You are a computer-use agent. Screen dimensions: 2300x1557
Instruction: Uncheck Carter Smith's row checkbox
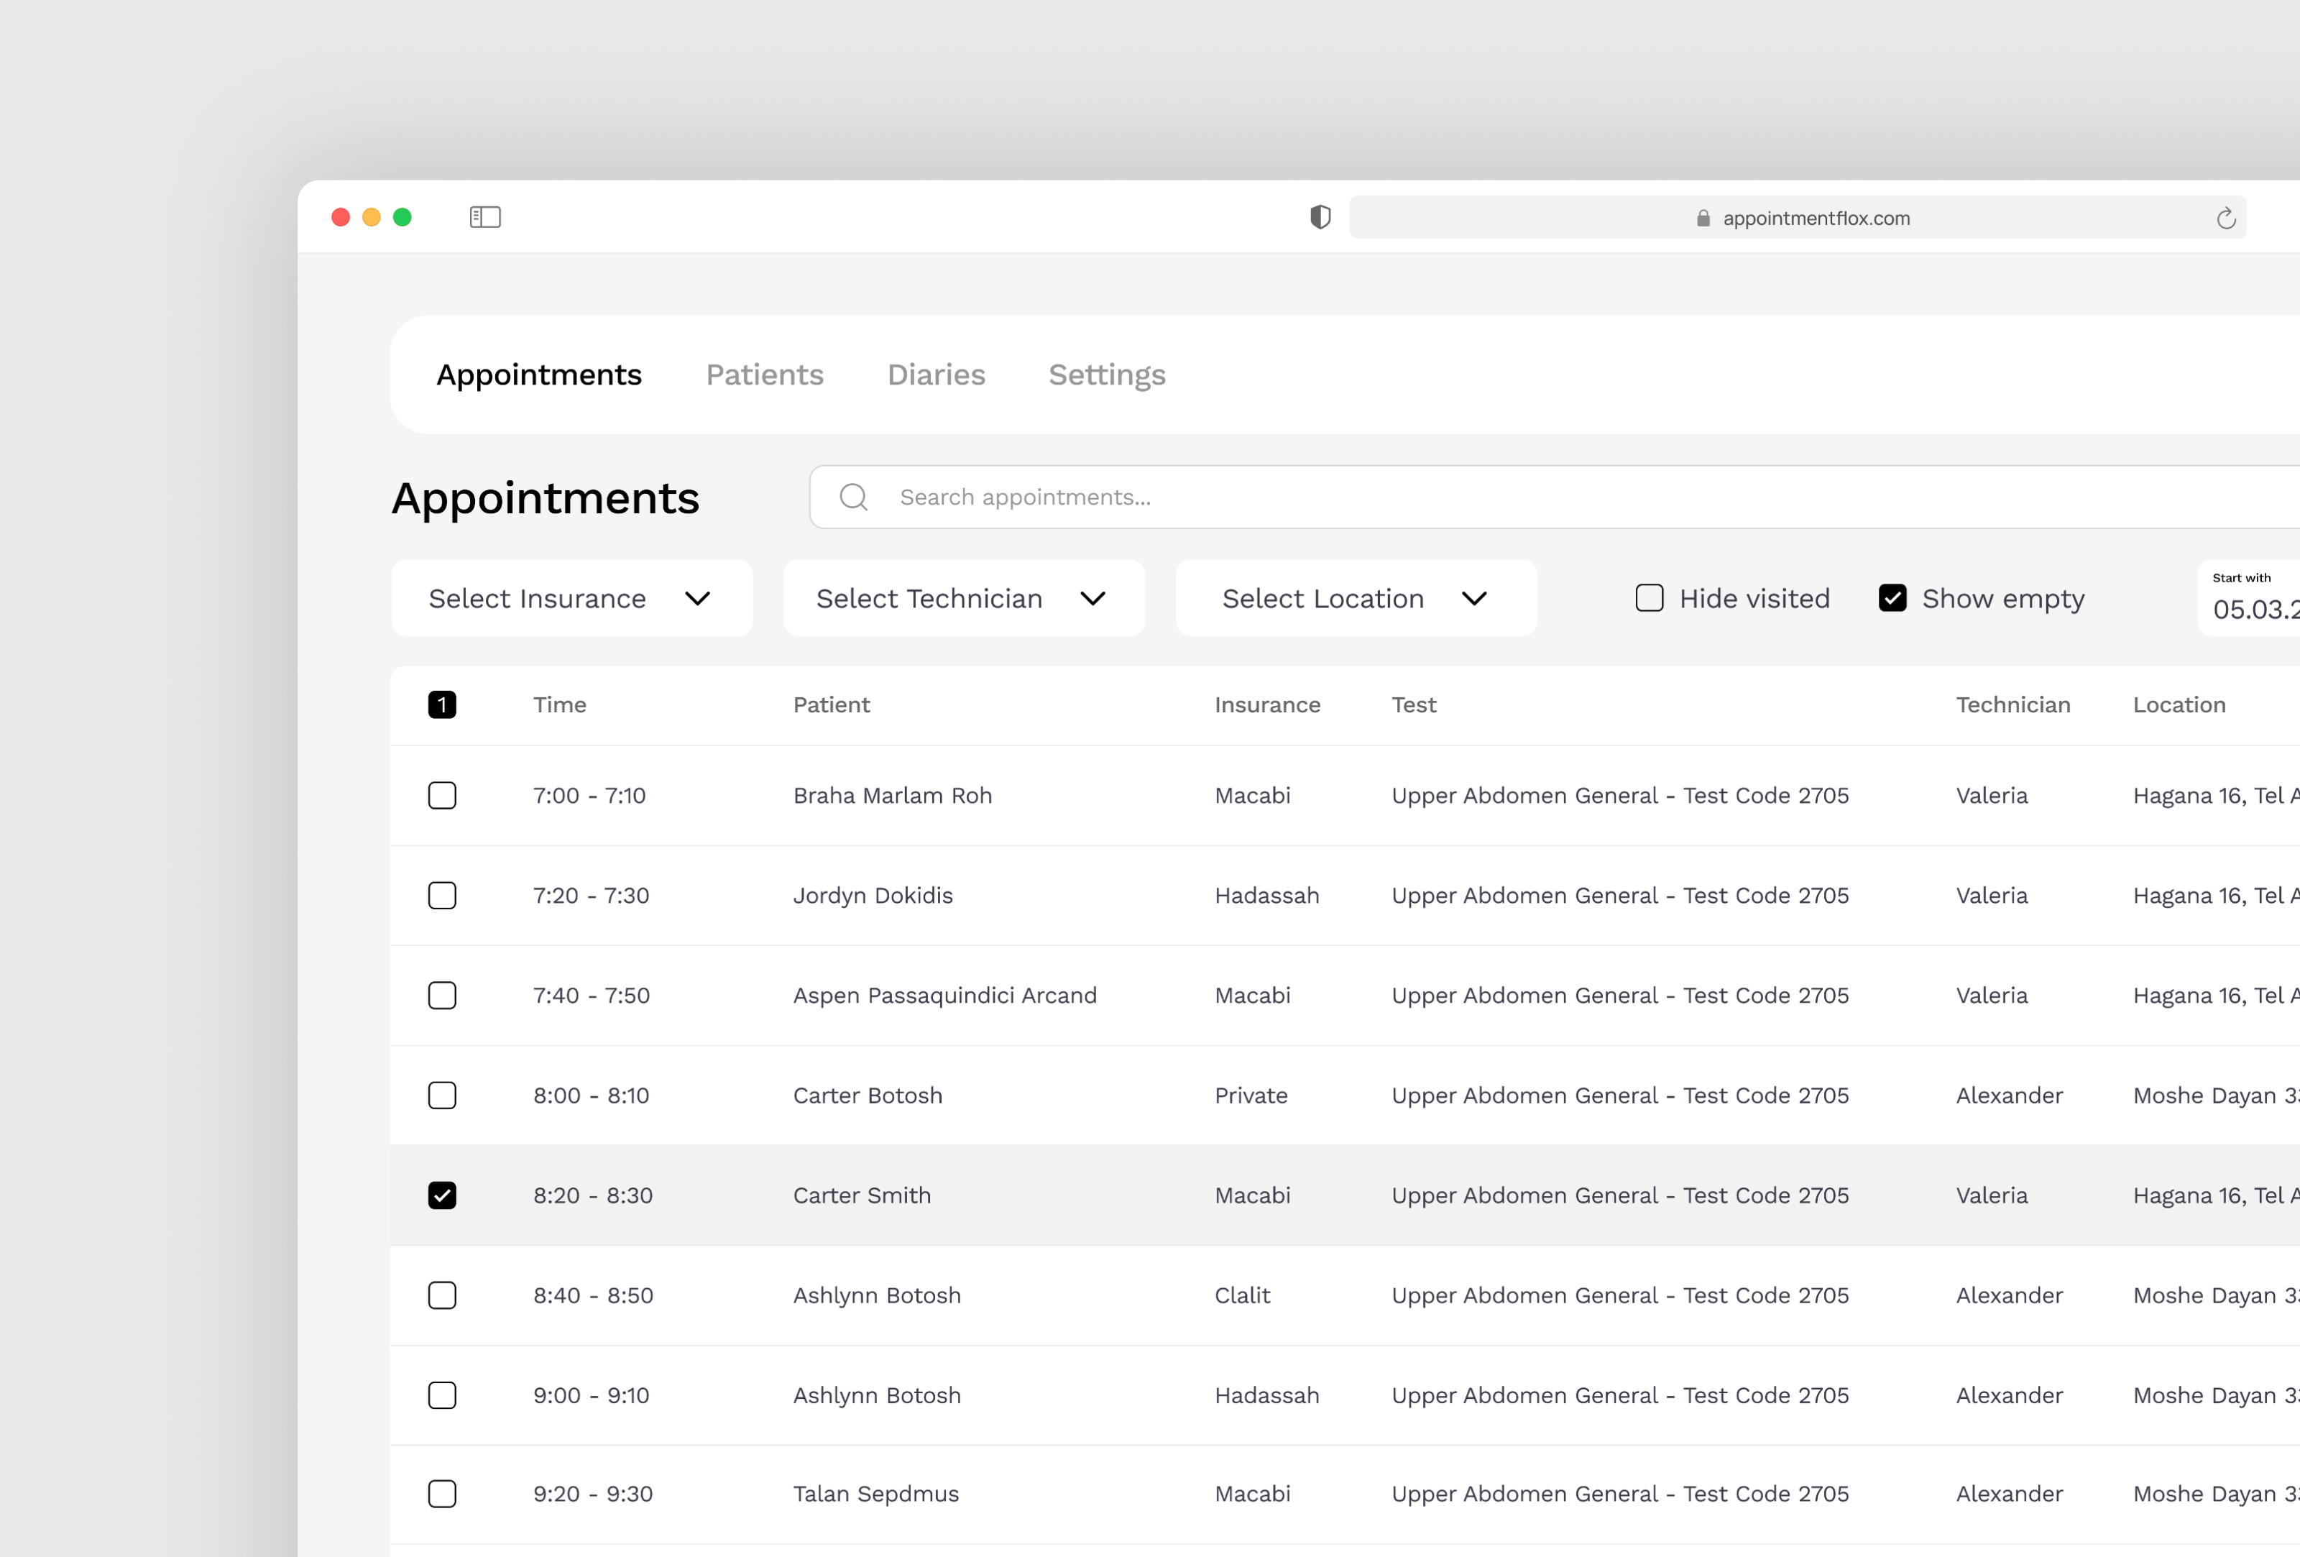pos(442,1195)
